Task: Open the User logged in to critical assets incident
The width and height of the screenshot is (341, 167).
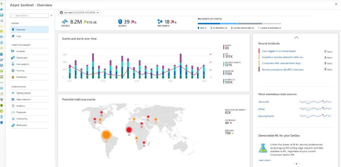Action: (278, 51)
